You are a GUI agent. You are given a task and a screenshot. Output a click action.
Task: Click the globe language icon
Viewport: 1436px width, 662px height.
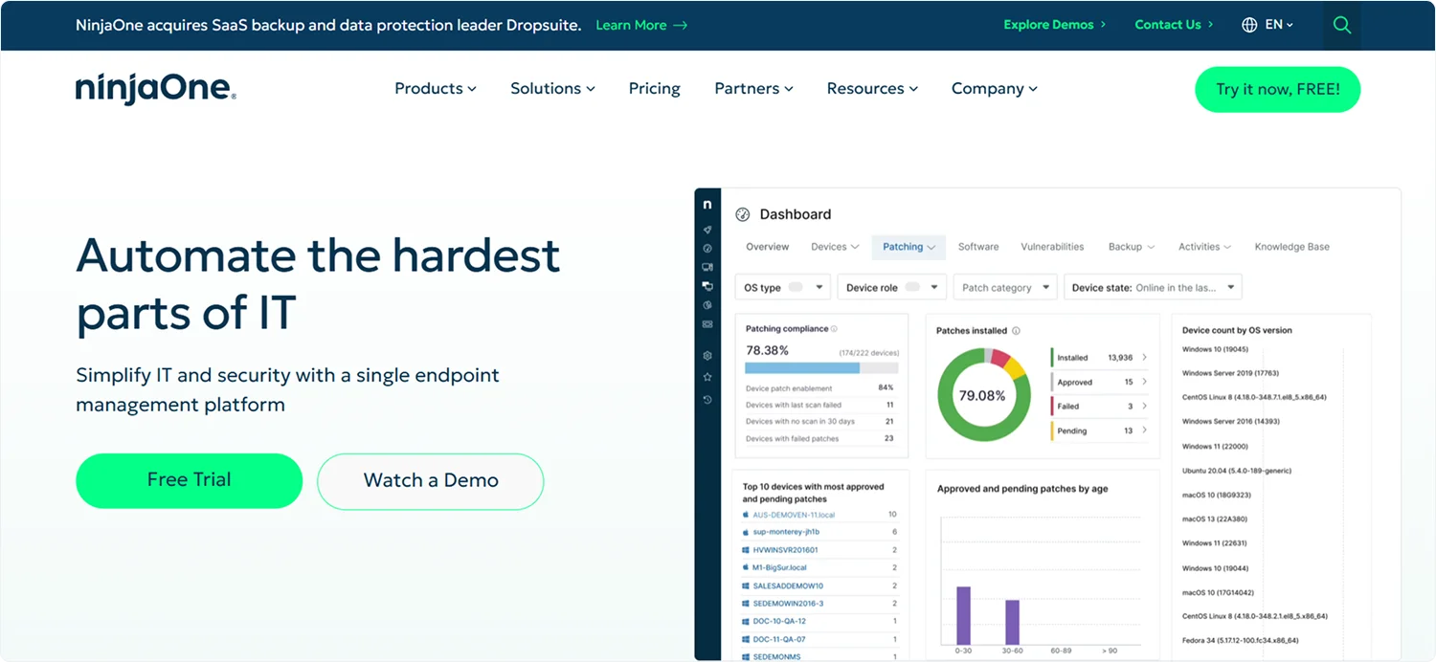[1249, 25]
